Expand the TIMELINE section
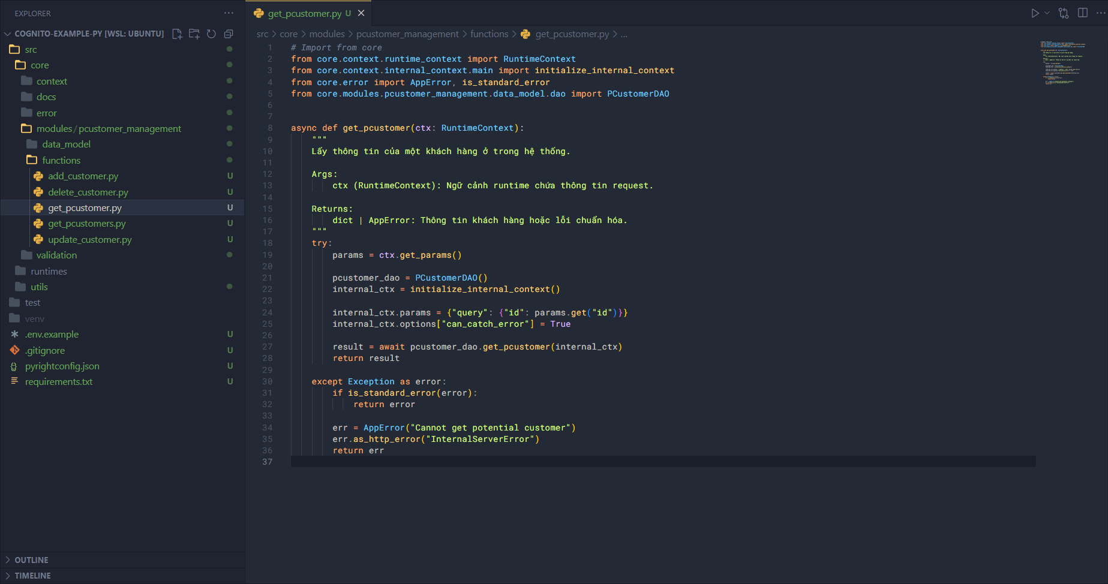The height and width of the screenshot is (584, 1108). coord(32,576)
